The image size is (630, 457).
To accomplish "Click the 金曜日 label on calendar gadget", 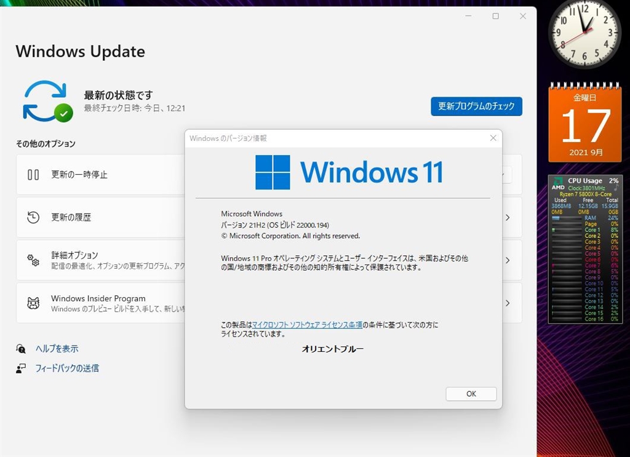I will click(584, 97).
